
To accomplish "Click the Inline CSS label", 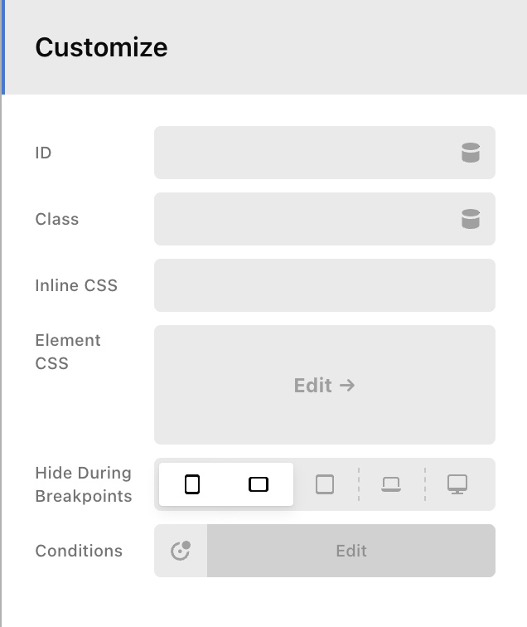I will pyautogui.click(x=76, y=285).
